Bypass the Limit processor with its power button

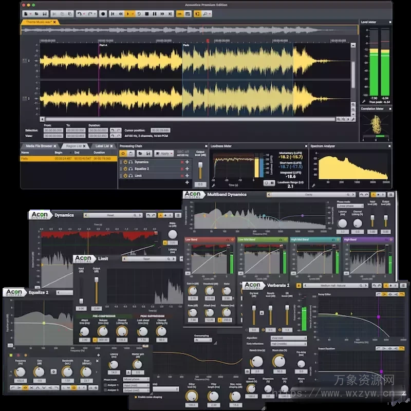[125, 176]
